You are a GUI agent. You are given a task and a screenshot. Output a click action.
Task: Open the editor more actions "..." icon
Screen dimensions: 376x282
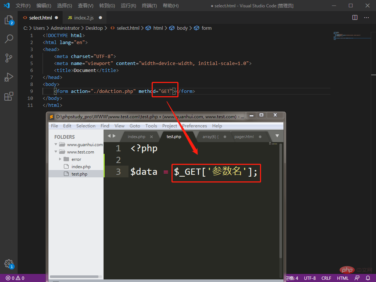tap(366, 17)
